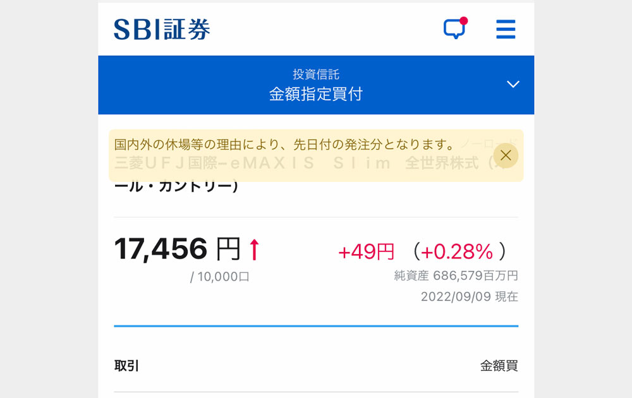Click the yellow 先日付 notice message
The image size is (632, 398).
coord(284,144)
